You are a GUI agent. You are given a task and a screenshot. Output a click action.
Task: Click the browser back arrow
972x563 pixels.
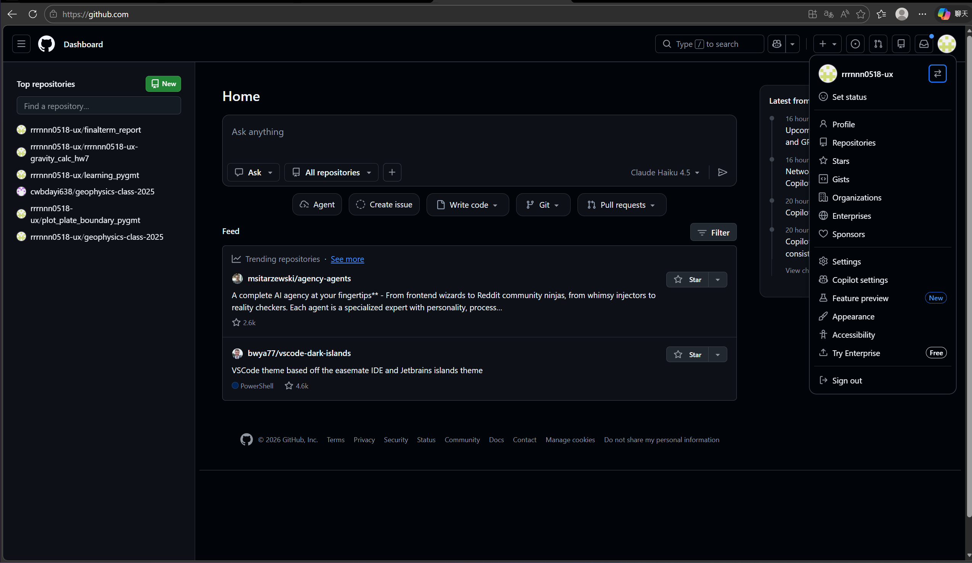(12, 14)
